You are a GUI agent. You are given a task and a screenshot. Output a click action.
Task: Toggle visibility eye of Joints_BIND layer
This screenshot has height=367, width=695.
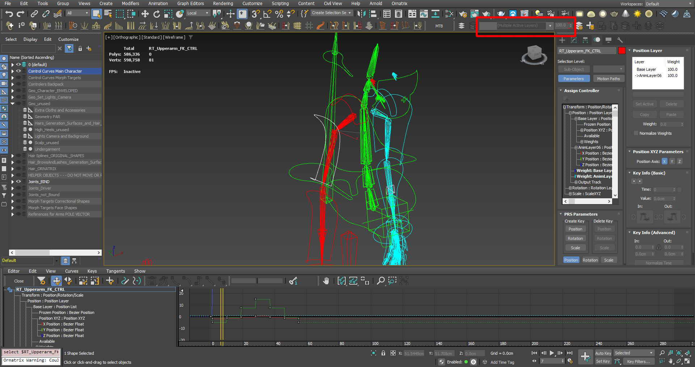18,182
